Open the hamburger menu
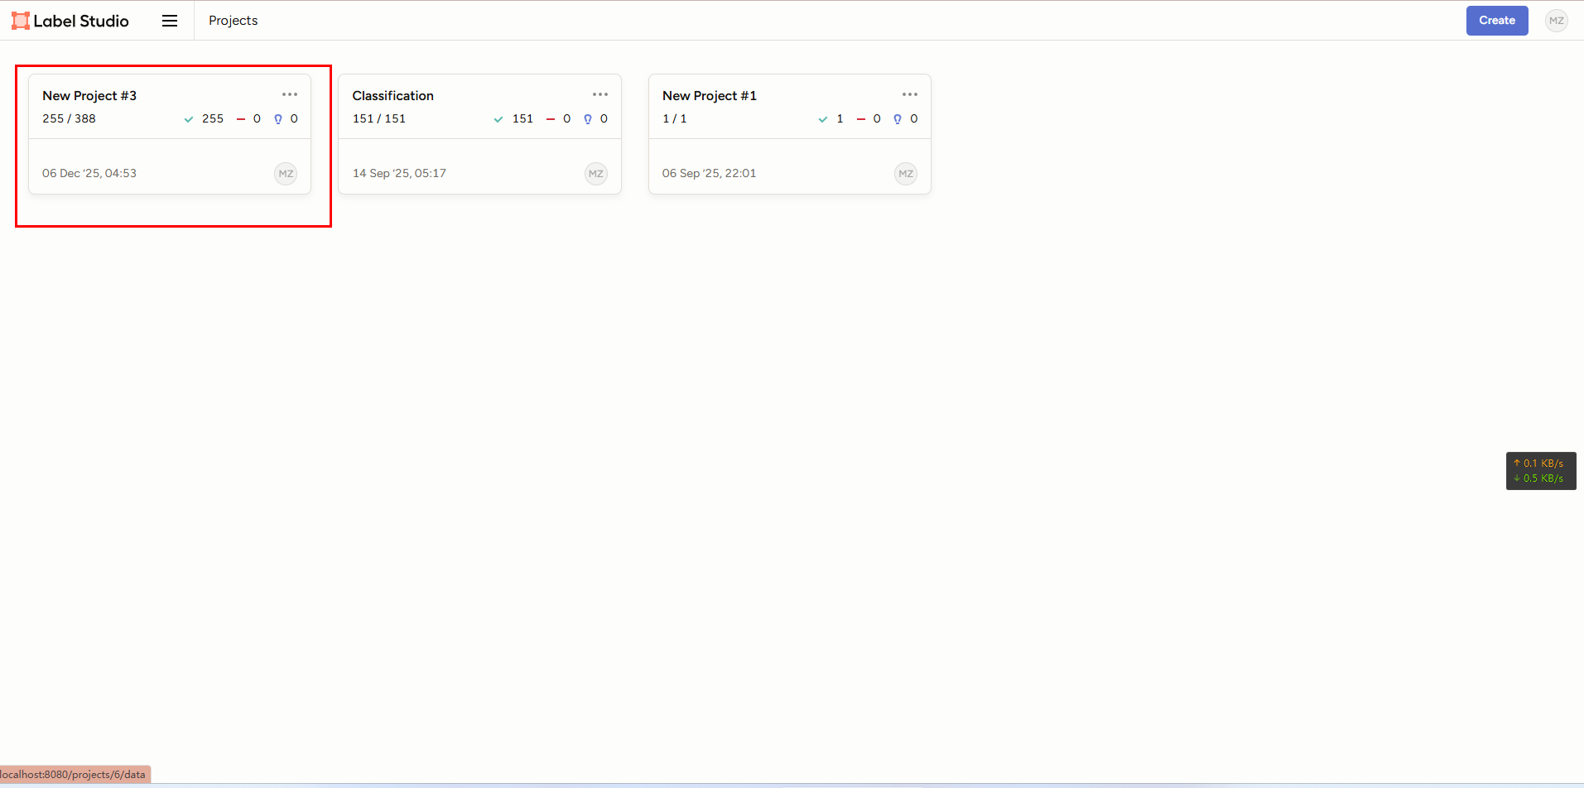The height and width of the screenshot is (788, 1584). click(x=170, y=21)
